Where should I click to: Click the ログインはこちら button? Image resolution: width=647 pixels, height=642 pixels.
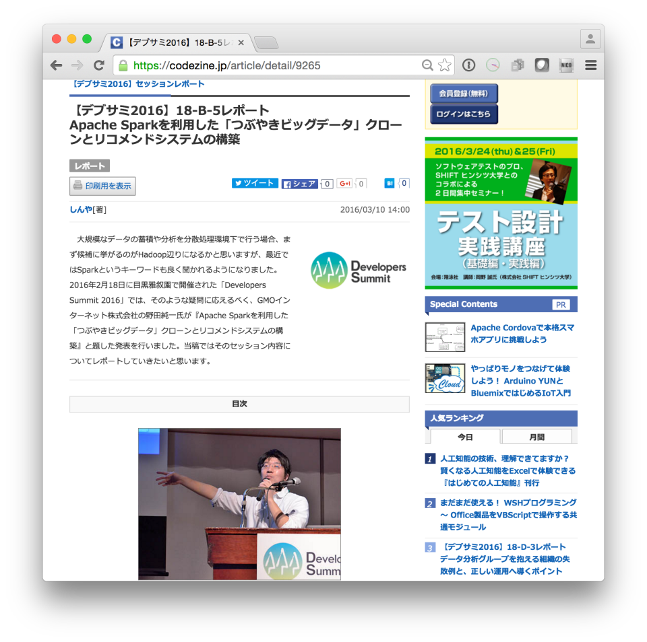464,114
